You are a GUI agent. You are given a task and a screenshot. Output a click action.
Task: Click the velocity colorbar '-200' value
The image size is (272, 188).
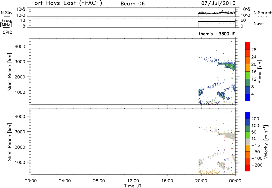pos(257,165)
